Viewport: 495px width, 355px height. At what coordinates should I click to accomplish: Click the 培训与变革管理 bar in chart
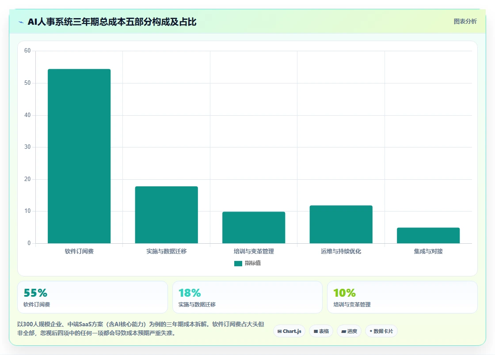[x=254, y=227]
